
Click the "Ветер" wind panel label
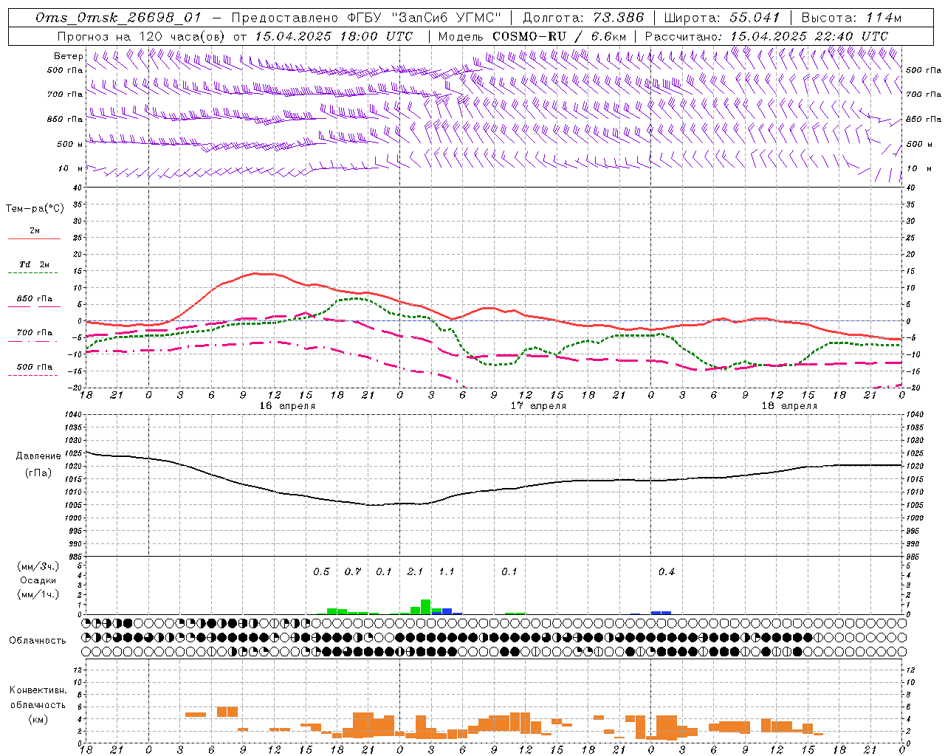click(69, 56)
